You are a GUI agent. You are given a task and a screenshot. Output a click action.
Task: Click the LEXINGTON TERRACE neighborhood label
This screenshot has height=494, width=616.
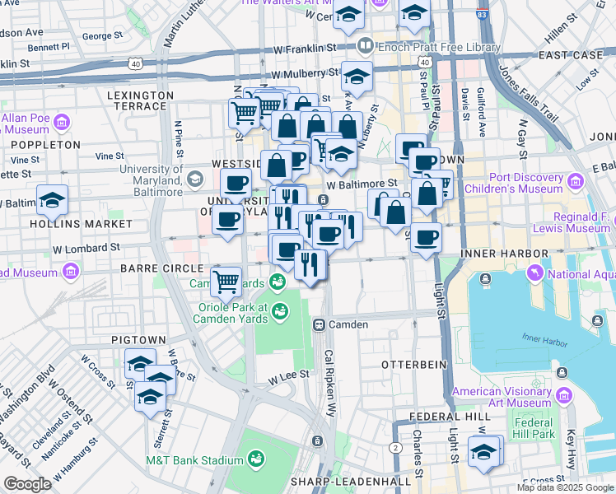click(141, 101)
